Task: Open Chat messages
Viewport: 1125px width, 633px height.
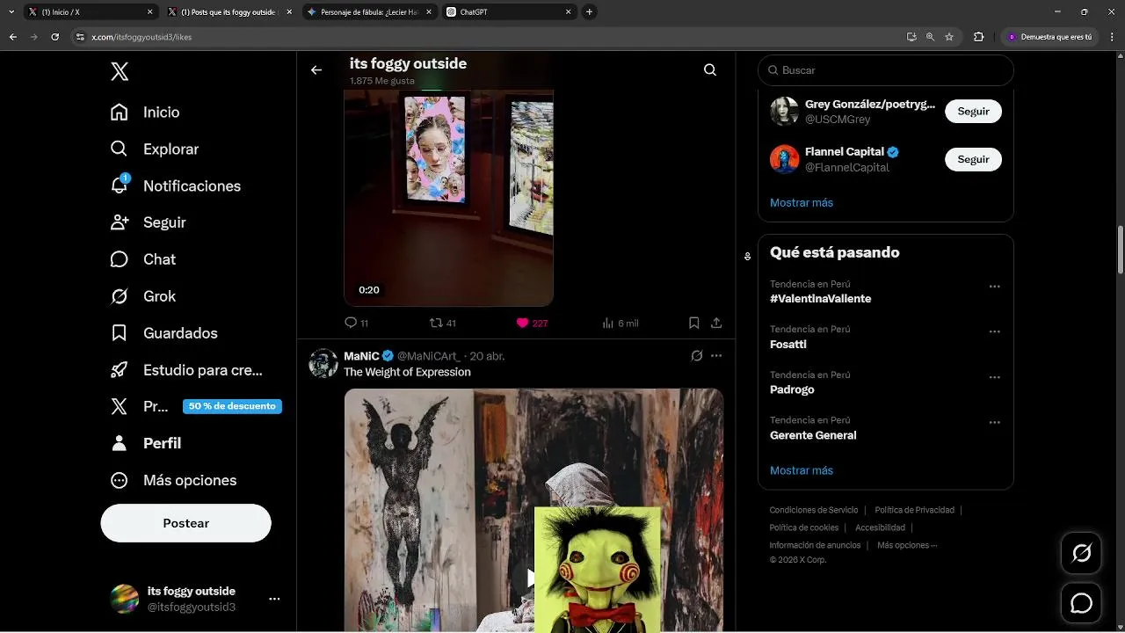Action: [x=143, y=259]
